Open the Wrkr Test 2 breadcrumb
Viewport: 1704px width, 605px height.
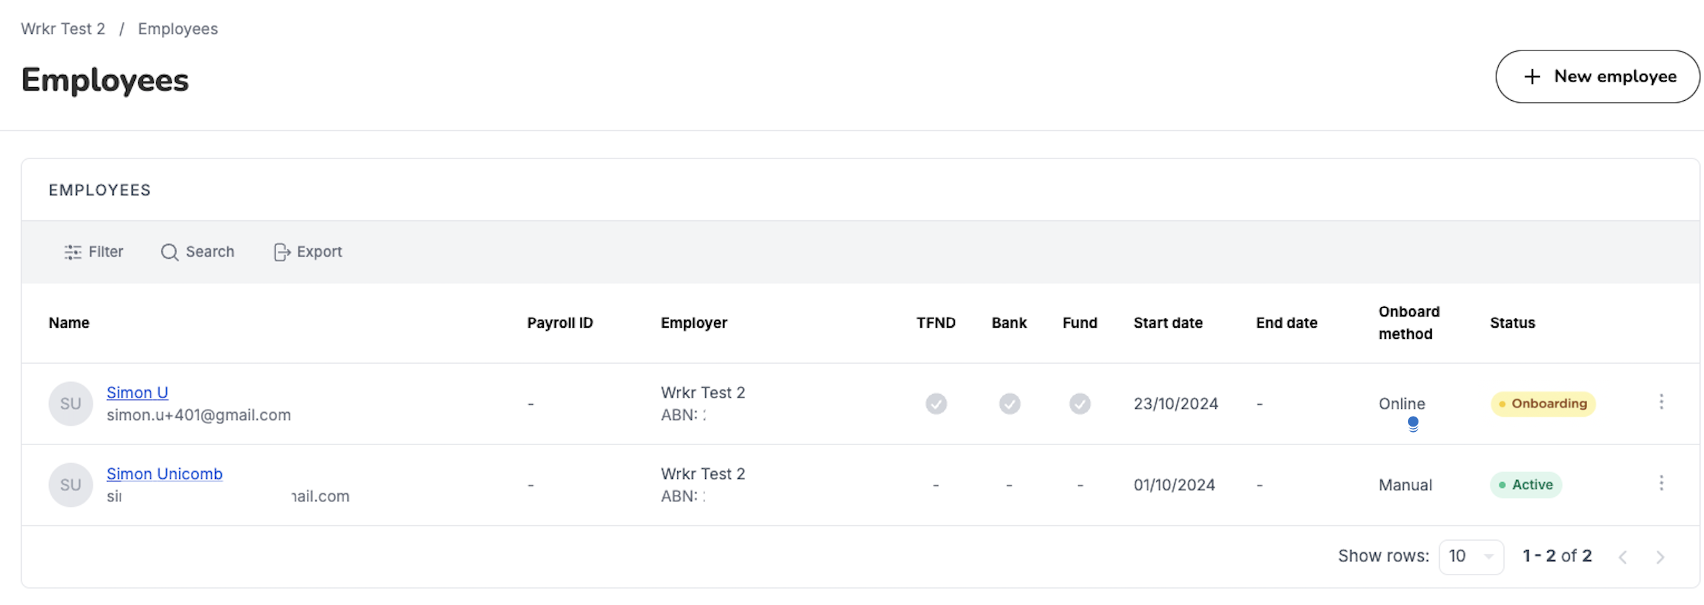63,29
